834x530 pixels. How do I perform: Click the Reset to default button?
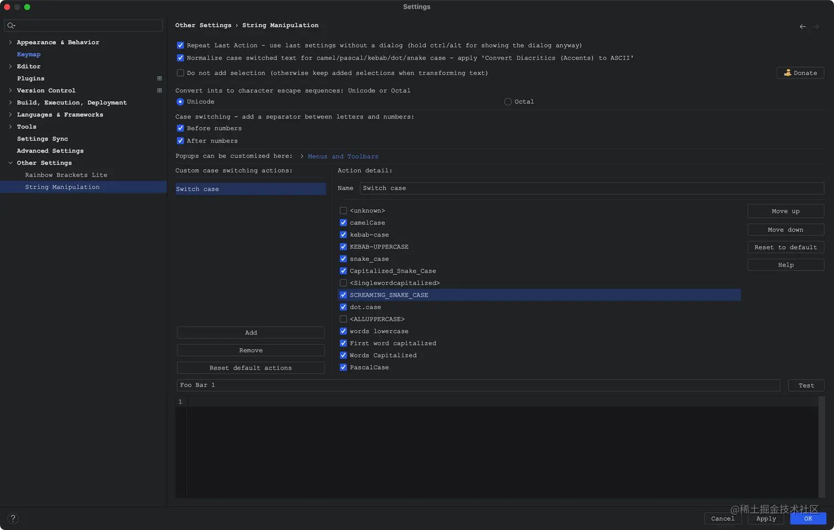[785, 247]
